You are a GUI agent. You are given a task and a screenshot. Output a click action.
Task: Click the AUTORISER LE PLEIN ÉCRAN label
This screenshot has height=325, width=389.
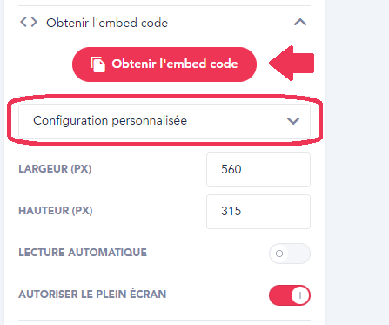pyautogui.click(x=92, y=294)
